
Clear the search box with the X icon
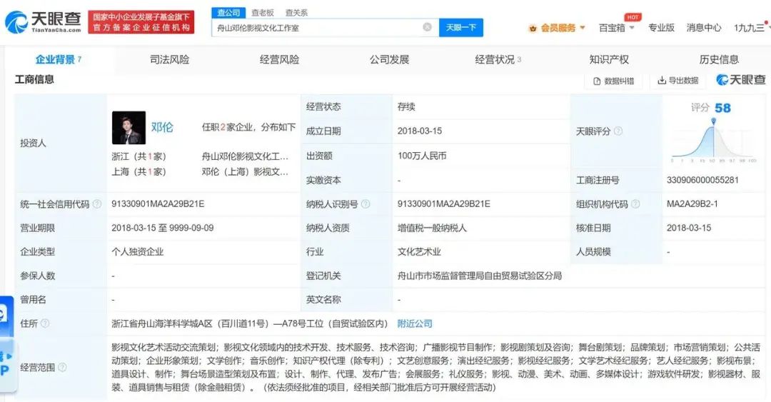pyautogui.click(x=427, y=27)
